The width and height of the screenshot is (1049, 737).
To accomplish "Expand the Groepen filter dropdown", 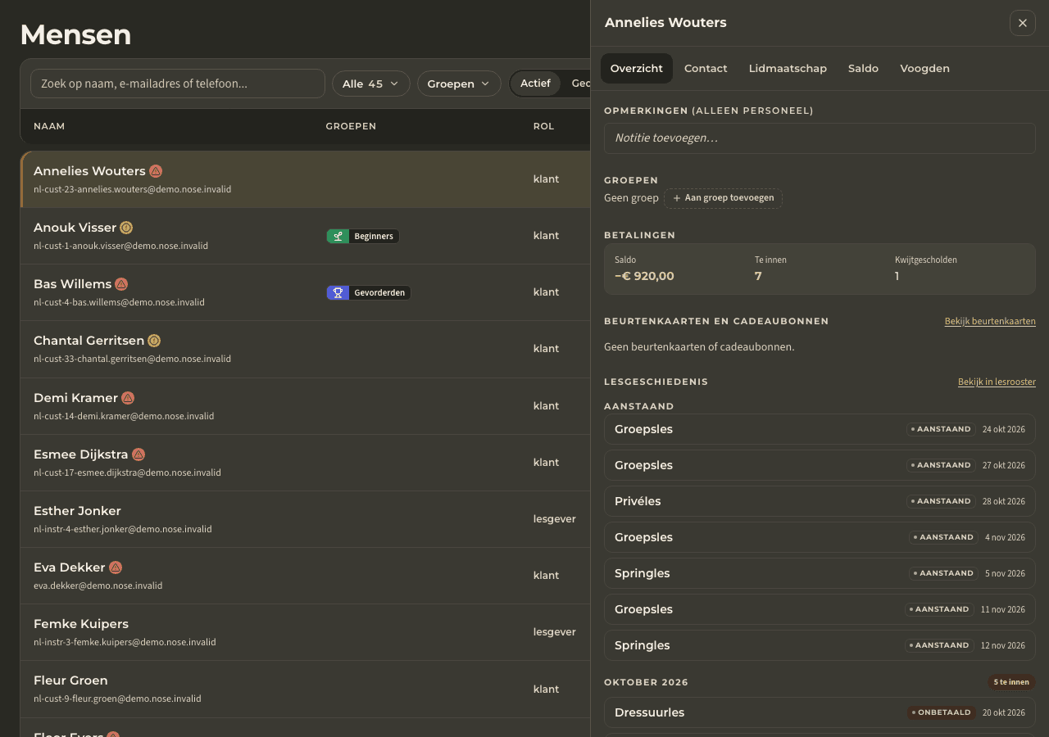I will 459,84.
